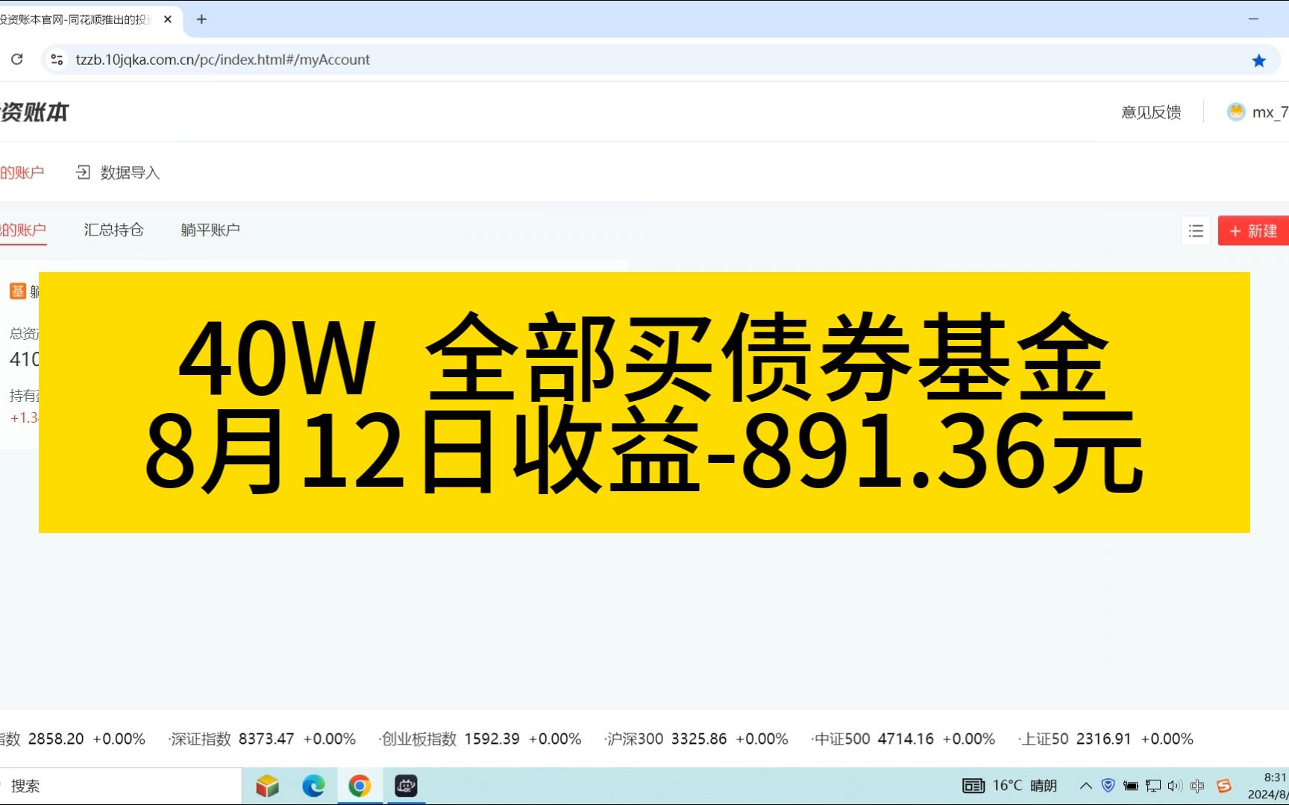The width and height of the screenshot is (1289, 805).
Task: Open the 3D box app in taskbar
Action: coord(267,786)
